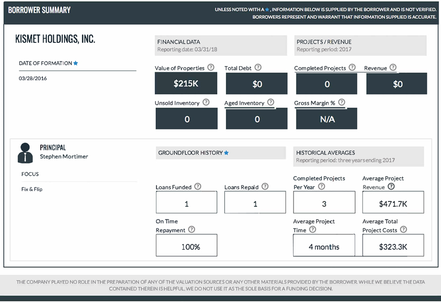Click help icon for Completed Projects Per Year
This screenshot has height=303, width=441.
tap(322, 186)
